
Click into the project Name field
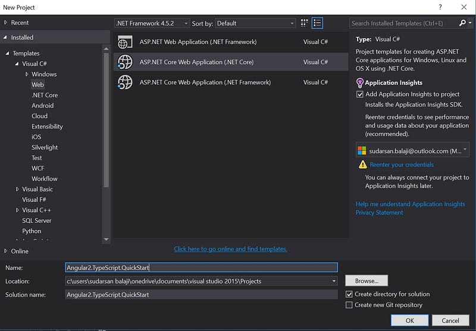201,267
